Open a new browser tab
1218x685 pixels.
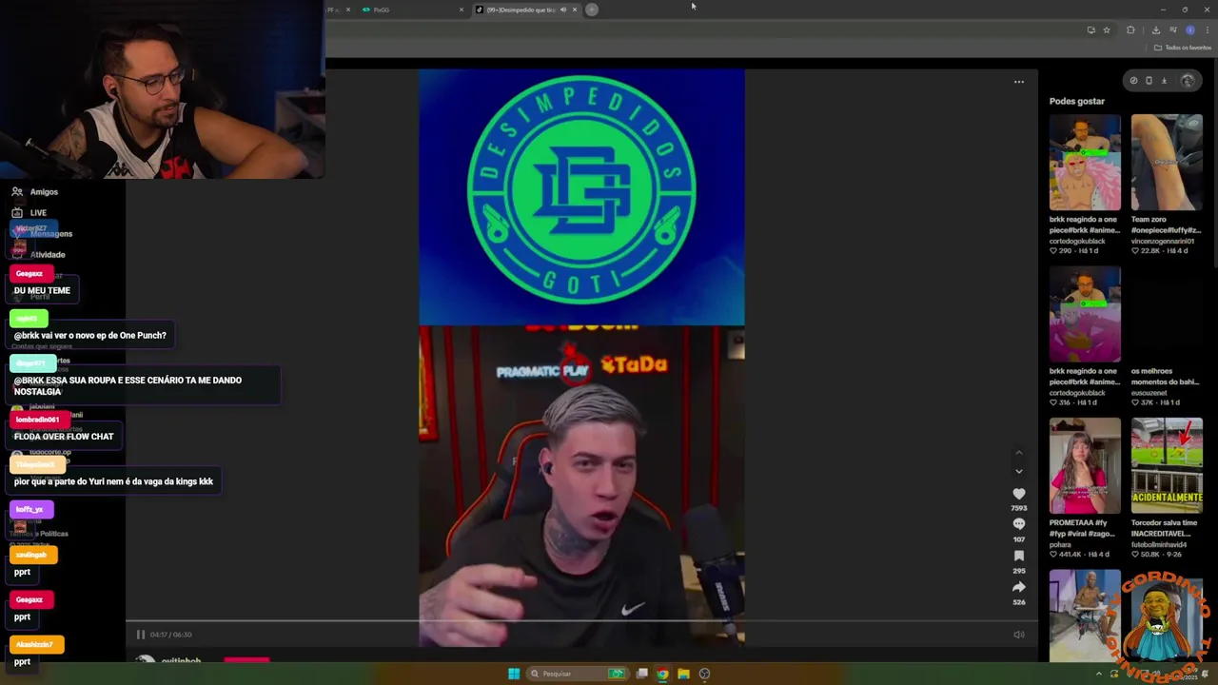(x=592, y=10)
